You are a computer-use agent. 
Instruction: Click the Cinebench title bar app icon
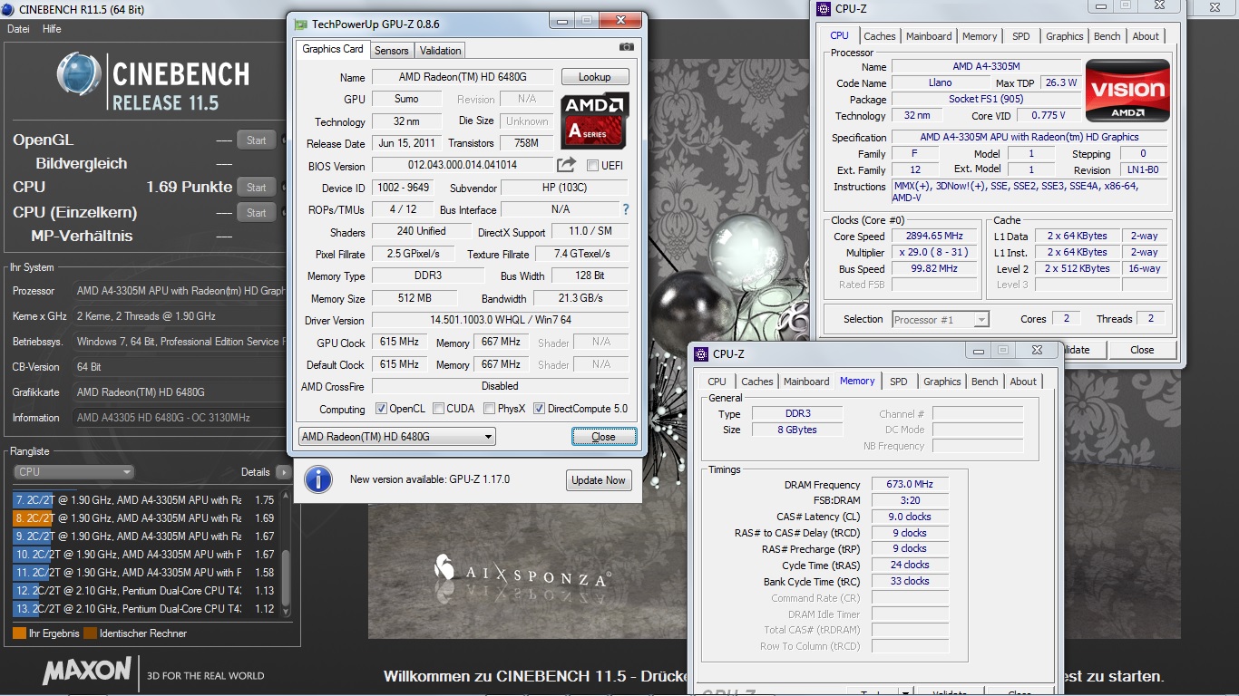coord(7,9)
